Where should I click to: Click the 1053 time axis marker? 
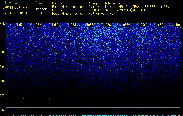click(55, 25)
